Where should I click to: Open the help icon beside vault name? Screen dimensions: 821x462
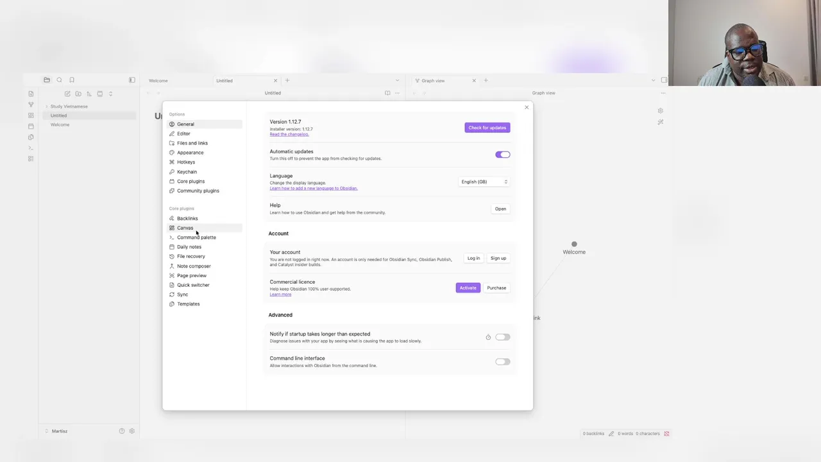tap(122, 431)
